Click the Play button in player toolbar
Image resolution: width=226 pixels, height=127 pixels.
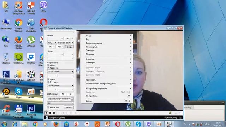[x=46, y=113]
